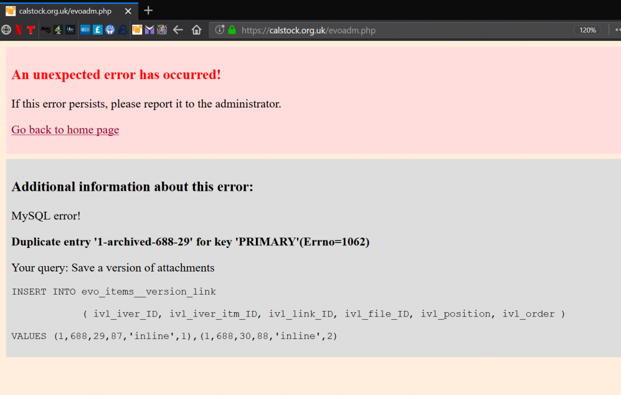Click 'Your query: Save a version of attachments'
This screenshot has height=395, width=621.
click(113, 268)
